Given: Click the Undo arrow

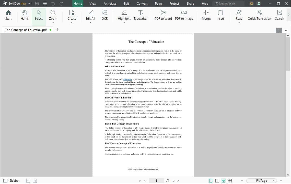Looking at the screenshot, I should click(53, 4).
